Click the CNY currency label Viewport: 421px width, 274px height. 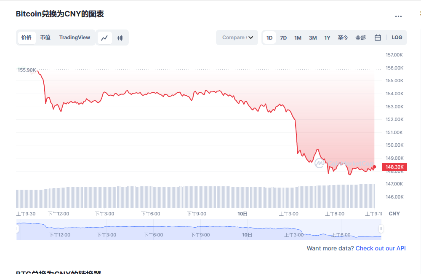pyautogui.click(x=394, y=214)
